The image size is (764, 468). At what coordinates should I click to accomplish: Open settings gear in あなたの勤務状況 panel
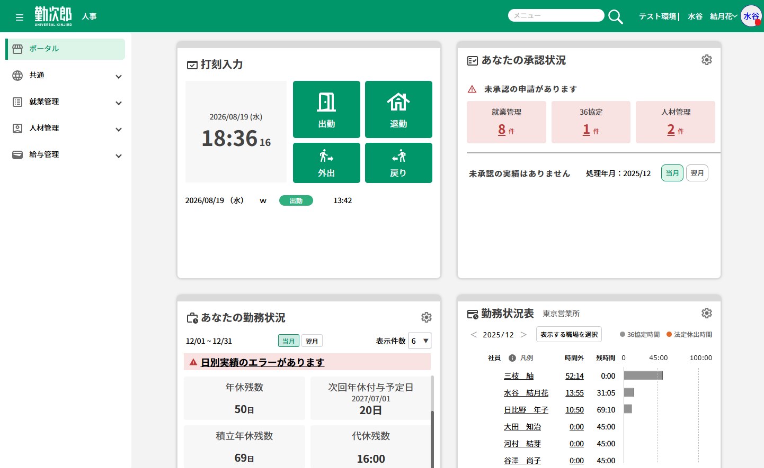[x=427, y=317]
